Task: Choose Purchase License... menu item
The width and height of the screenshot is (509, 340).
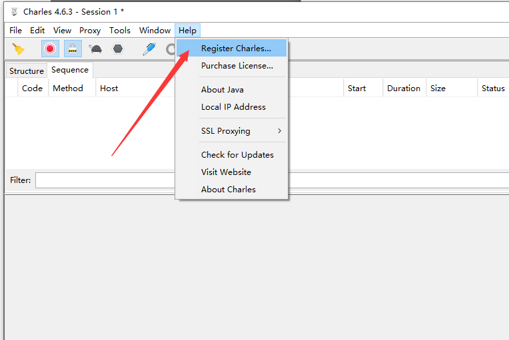Action: 237,66
